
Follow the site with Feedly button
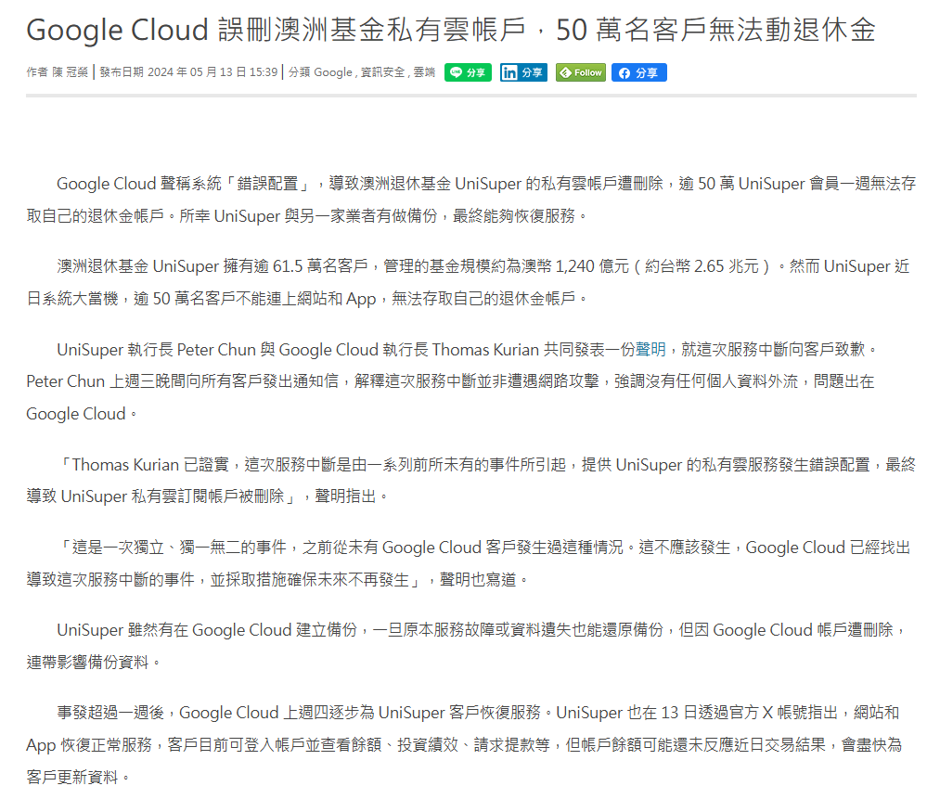click(x=580, y=72)
